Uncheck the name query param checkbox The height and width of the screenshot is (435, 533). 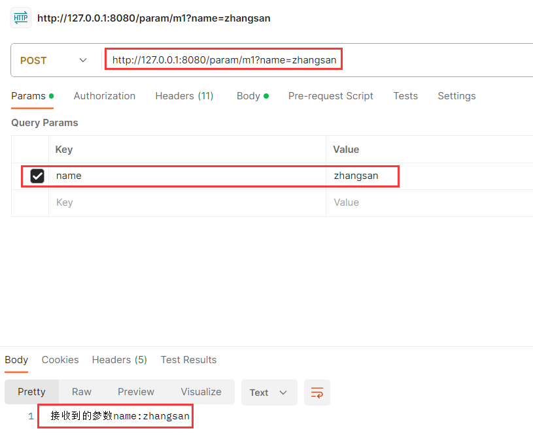click(x=37, y=176)
